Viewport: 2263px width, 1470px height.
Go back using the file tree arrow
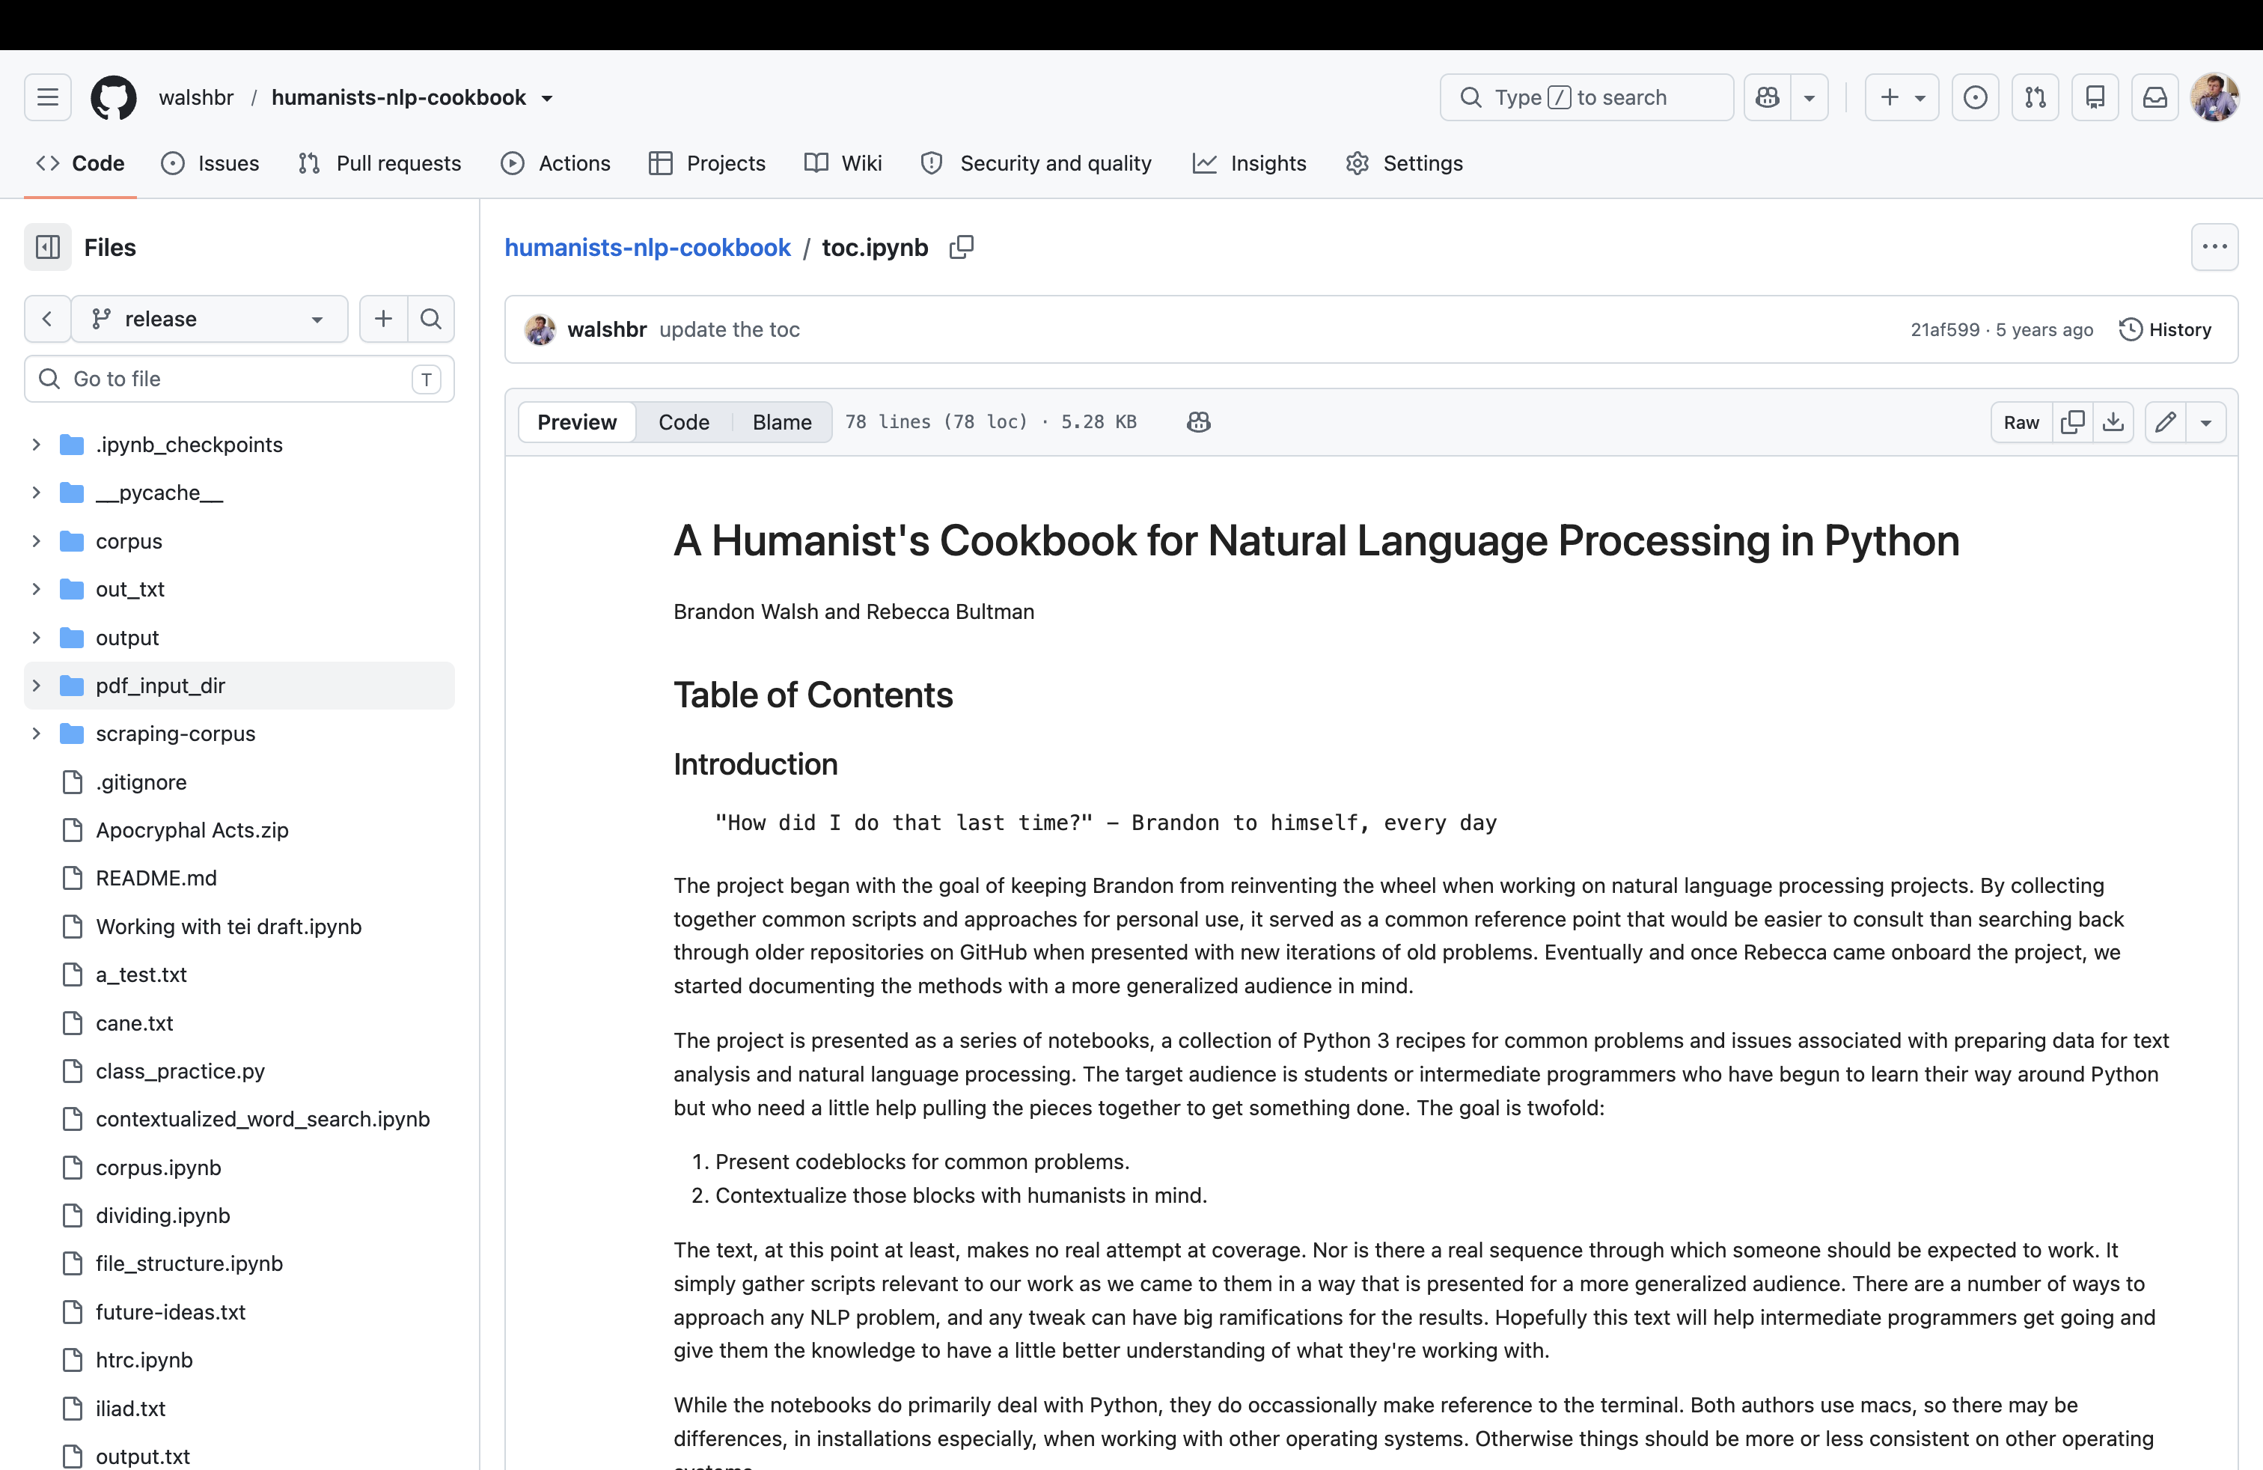(46, 319)
